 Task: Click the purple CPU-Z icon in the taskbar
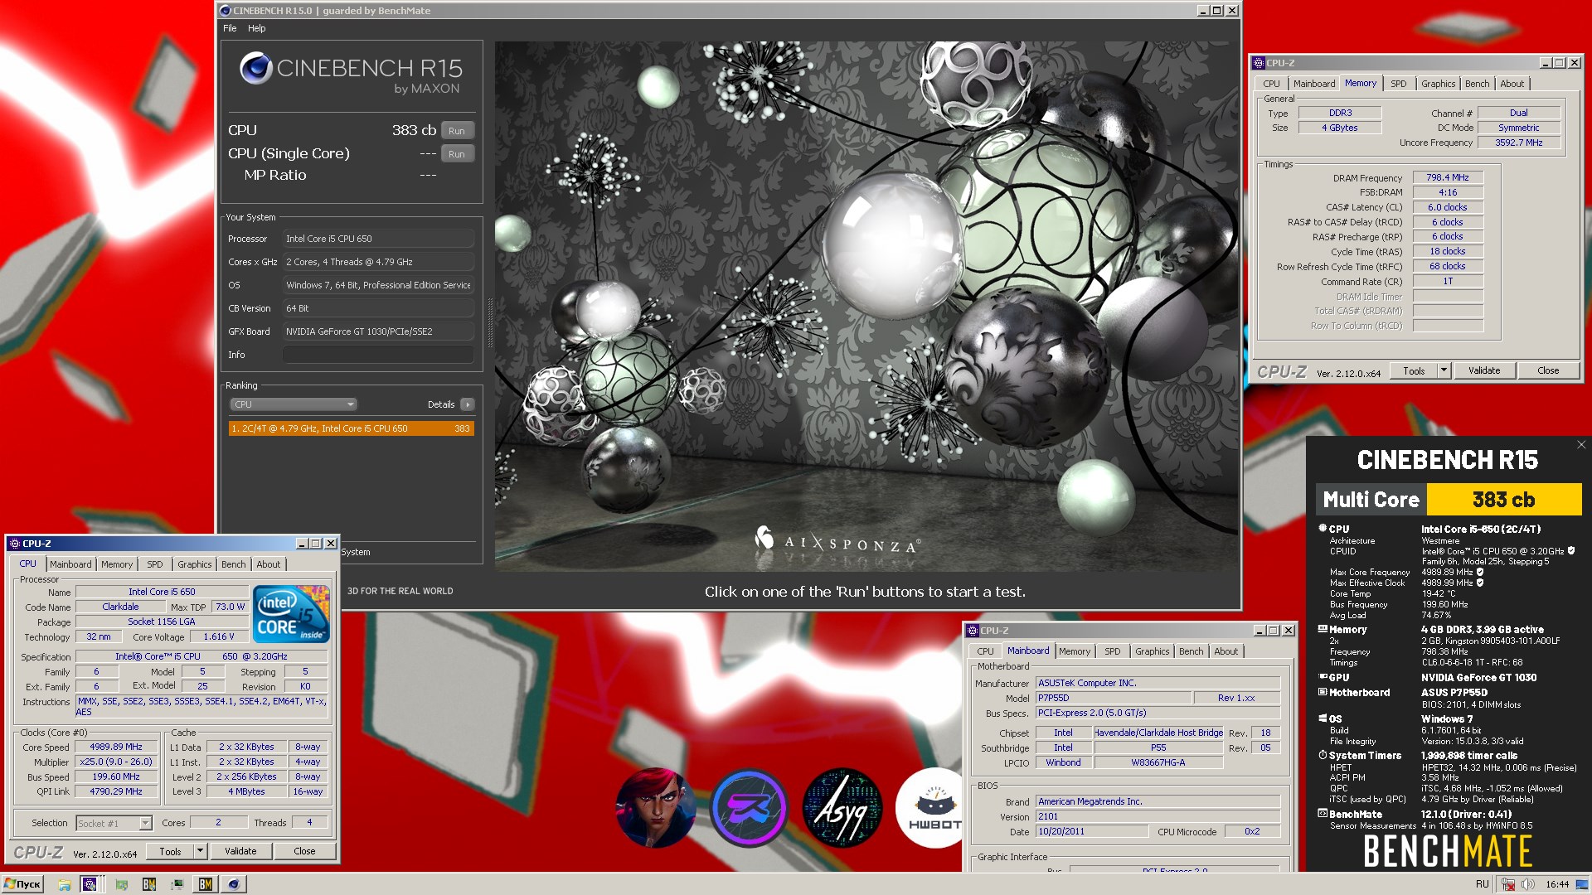(90, 884)
